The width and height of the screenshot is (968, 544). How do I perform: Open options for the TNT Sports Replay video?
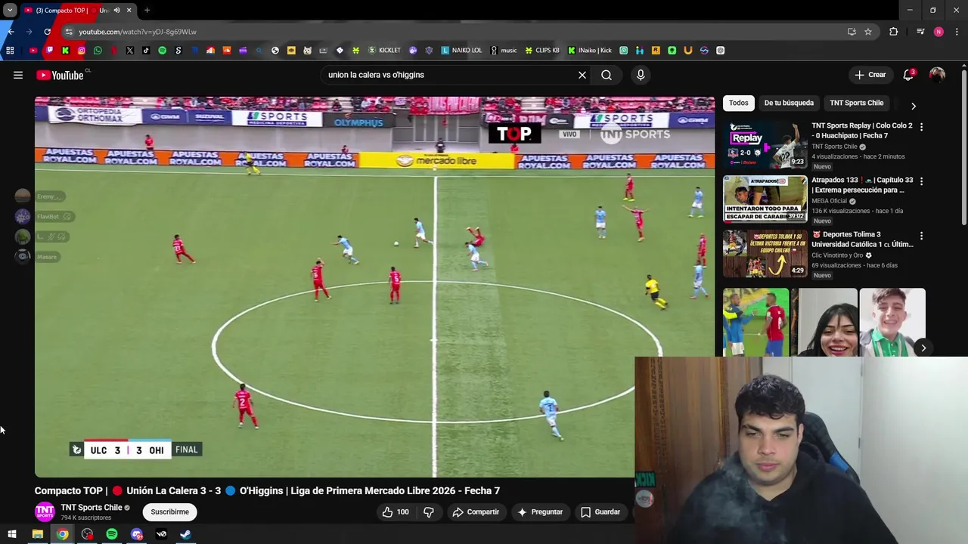pyautogui.click(x=921, y=127)
